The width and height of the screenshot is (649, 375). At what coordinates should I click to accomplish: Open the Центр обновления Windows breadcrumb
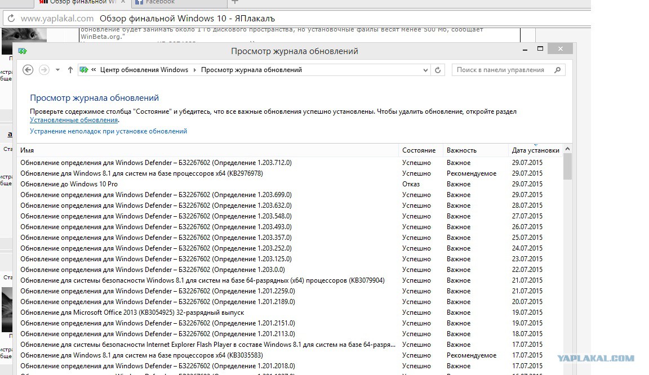point(144,70)
